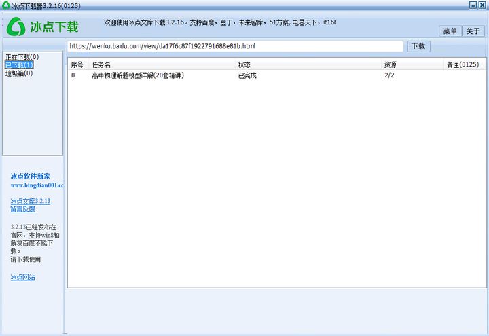This screenshot has height=336, width=489.
Task: Sort by the 任务名 column header
Action: coord(101,64)
